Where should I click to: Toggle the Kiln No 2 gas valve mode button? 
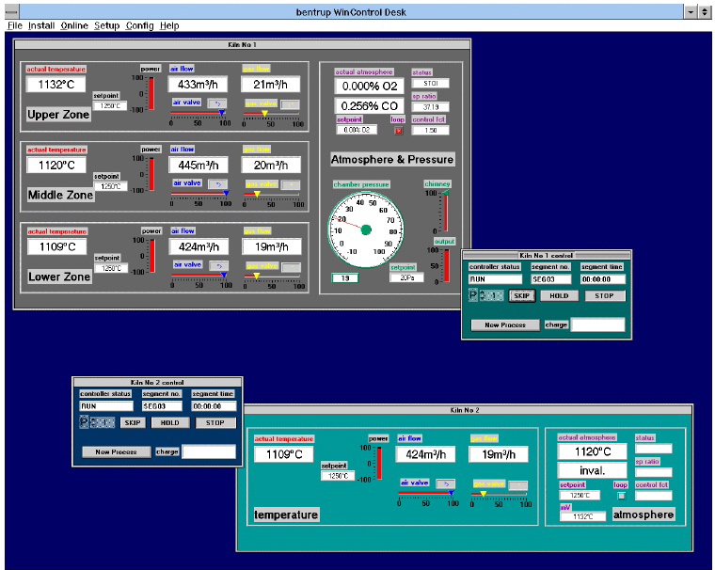[x=518, y=485]
